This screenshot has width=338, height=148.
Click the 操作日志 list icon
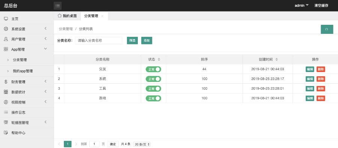point(6,112)
